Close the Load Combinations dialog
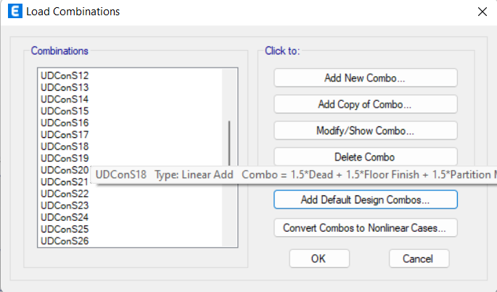The image size is (497, 292). [x=482, y=12]
